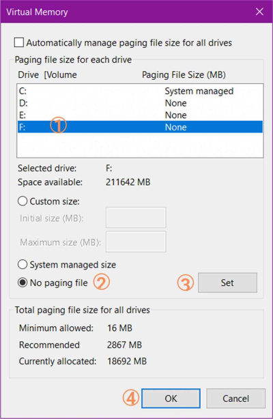The image size is (273, 419).
Task: Click the orange circled number 3 marker
Action: point(185,283)
